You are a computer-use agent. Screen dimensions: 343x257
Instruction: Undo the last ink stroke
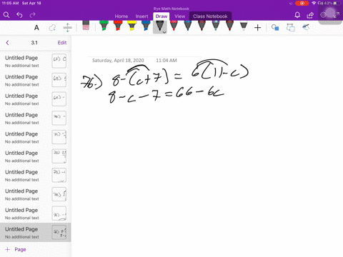(x=19, y=15)
